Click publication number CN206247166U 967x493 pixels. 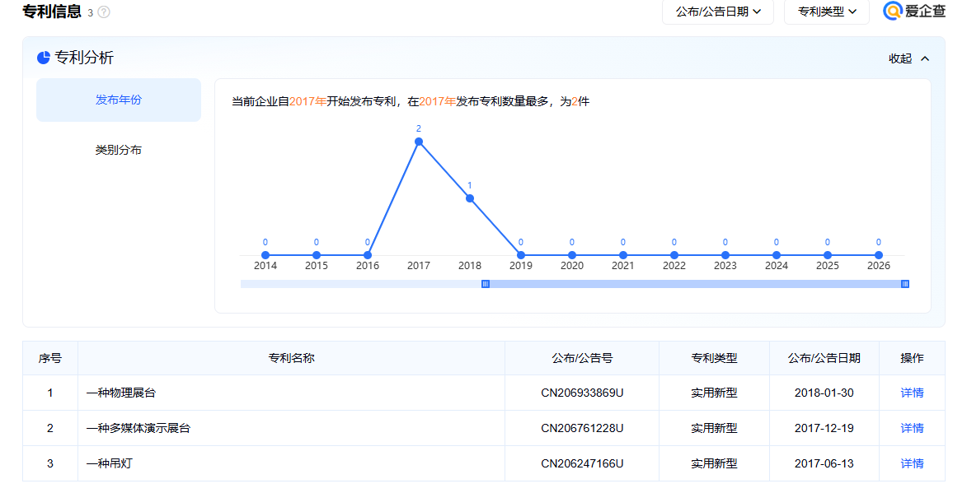click(x=582, y=463)
